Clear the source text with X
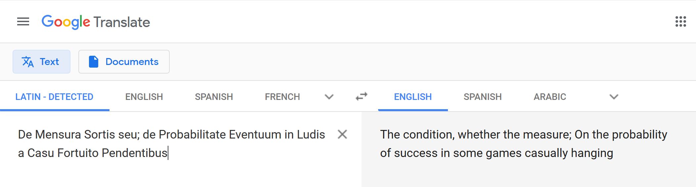696x187 pixels. 342,134
